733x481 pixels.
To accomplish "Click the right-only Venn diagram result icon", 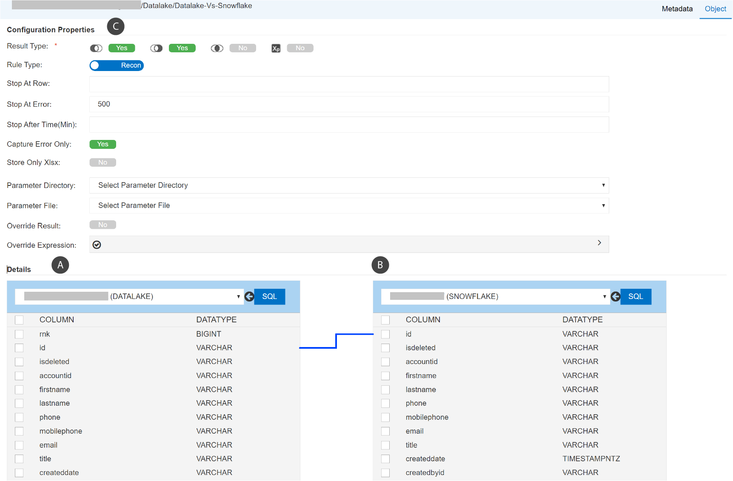I will [157, 48].
